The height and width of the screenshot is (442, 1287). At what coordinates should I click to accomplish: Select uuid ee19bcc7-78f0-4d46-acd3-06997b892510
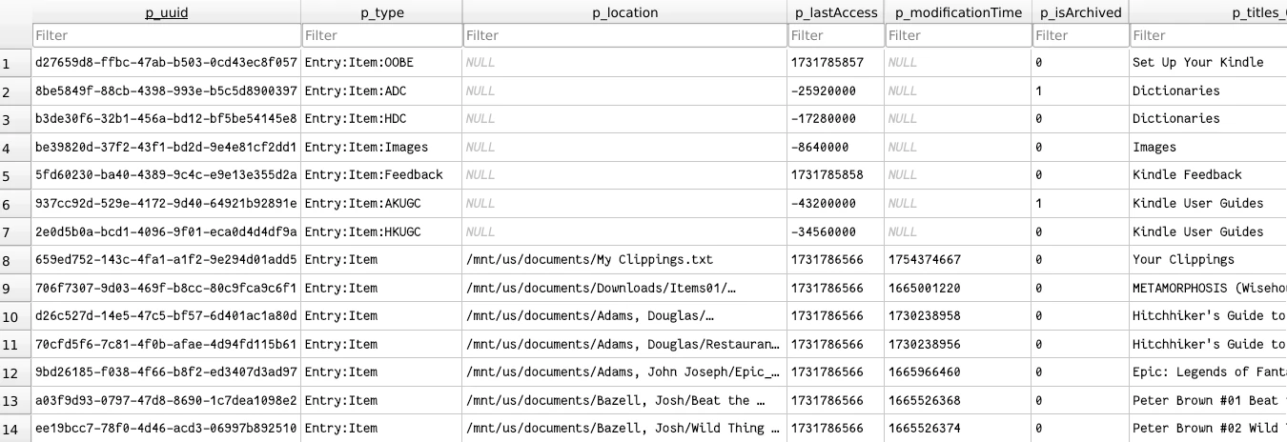click(x=167, y=429)
